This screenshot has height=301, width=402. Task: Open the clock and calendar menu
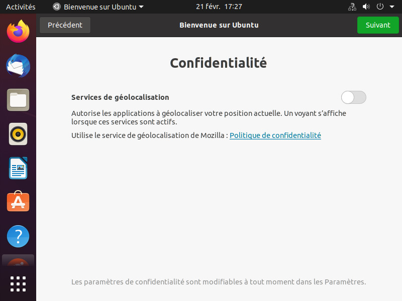(219, 7)
